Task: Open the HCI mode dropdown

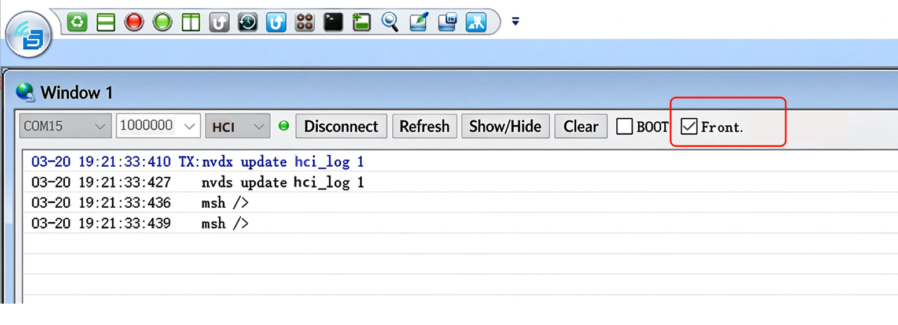Action: pos(238,126)
